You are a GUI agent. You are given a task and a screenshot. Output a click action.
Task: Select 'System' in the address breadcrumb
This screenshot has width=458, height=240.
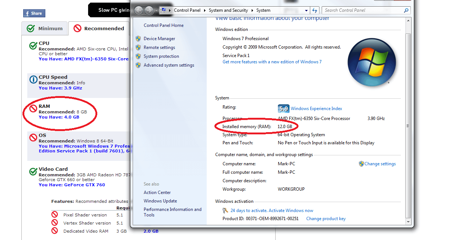click(x=263, y=10)
